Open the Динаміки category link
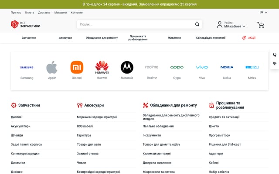 (18, 163)
